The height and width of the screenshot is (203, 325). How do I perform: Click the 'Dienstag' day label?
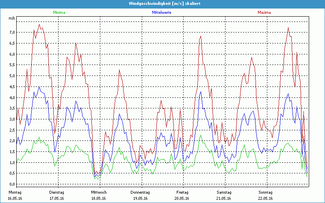click(56, 192)
